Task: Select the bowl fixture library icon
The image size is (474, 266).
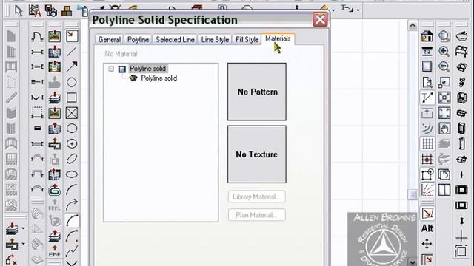Action: (461, 36)
